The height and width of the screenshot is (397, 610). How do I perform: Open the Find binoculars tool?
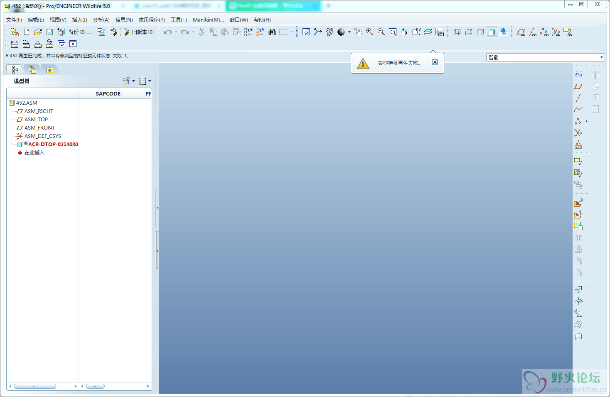[x=272, y=32]
